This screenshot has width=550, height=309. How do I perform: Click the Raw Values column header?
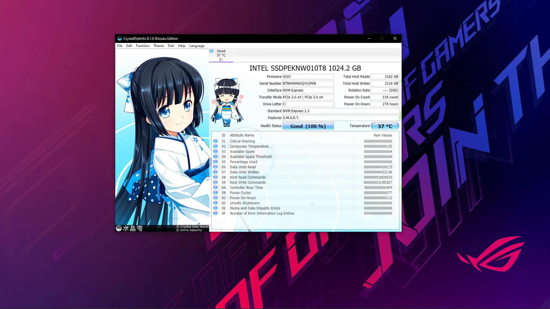[x=383, y=135]
